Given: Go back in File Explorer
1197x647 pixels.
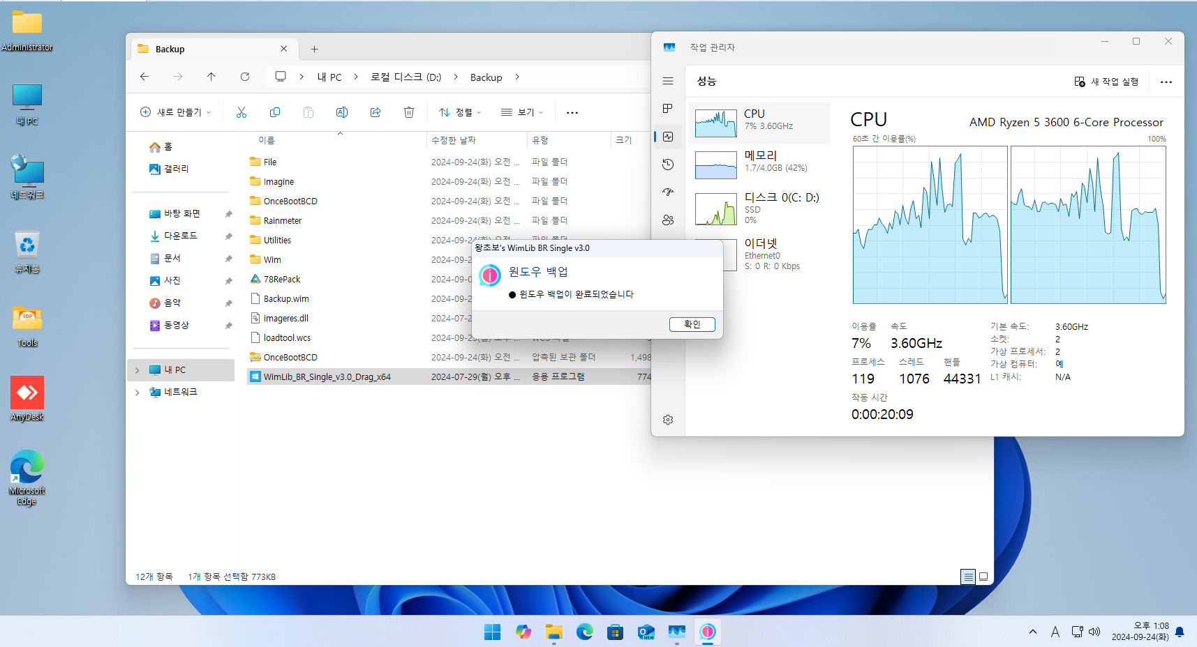Looking at the screenshot, I should pyautogui.click(x=144, y=77).
